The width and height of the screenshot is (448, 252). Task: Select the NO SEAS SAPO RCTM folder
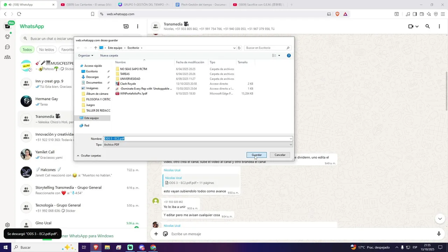click(133, 69)
